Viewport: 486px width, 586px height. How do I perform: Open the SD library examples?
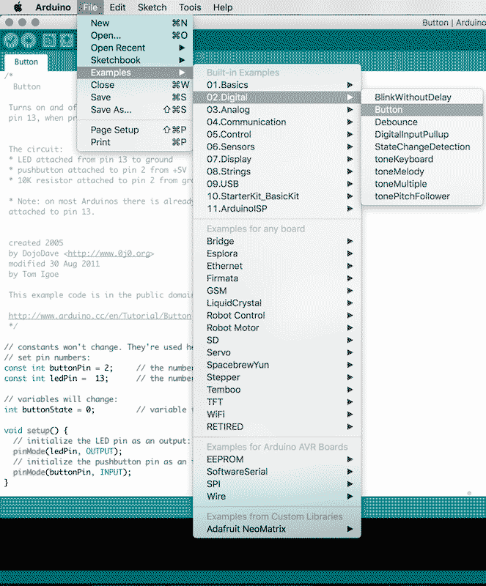click(x=277, y=340)
